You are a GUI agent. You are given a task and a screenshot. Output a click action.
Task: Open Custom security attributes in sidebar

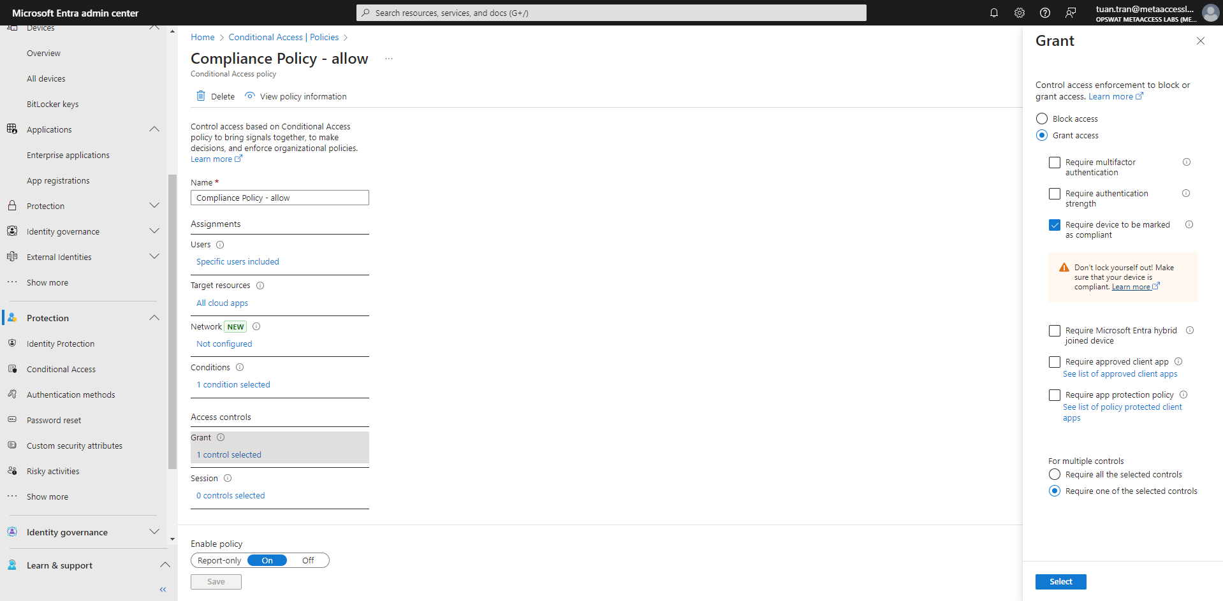[x=75, y=445]
